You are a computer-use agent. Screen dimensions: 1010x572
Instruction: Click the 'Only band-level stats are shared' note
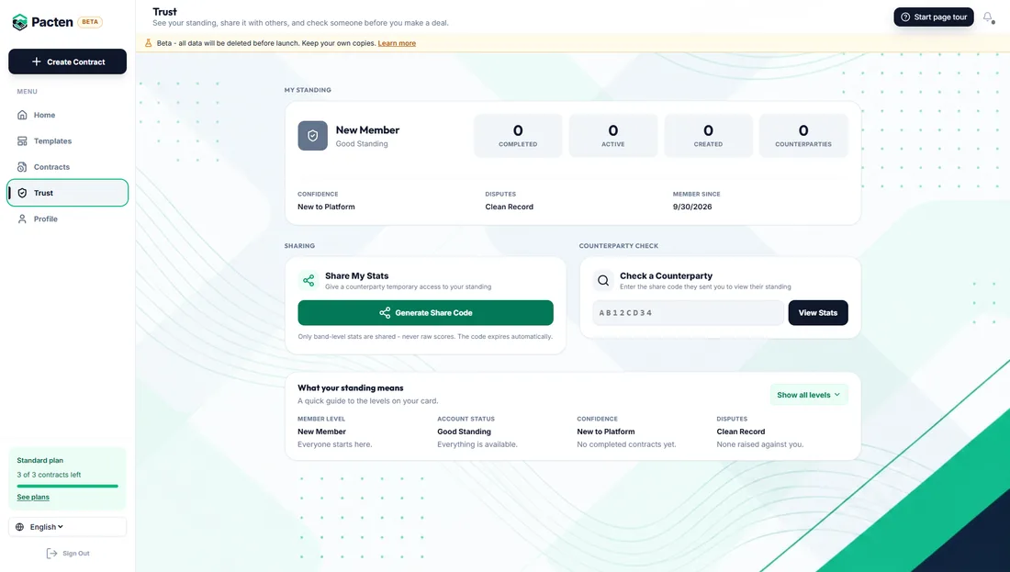(x=425, y=336)
